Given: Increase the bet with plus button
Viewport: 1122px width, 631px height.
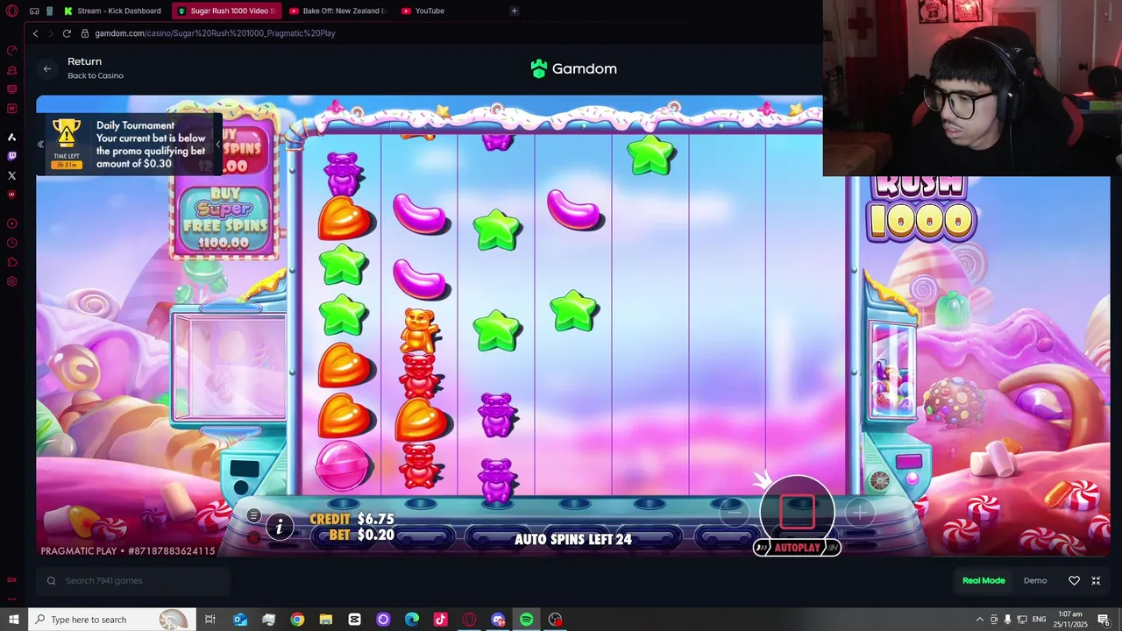Looking at the screenshot, I should pos(860,514).
